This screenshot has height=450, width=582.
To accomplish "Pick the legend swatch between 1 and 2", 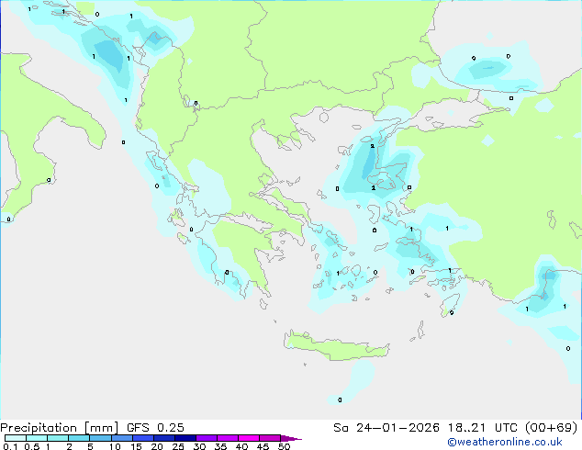I will [58, 438].
